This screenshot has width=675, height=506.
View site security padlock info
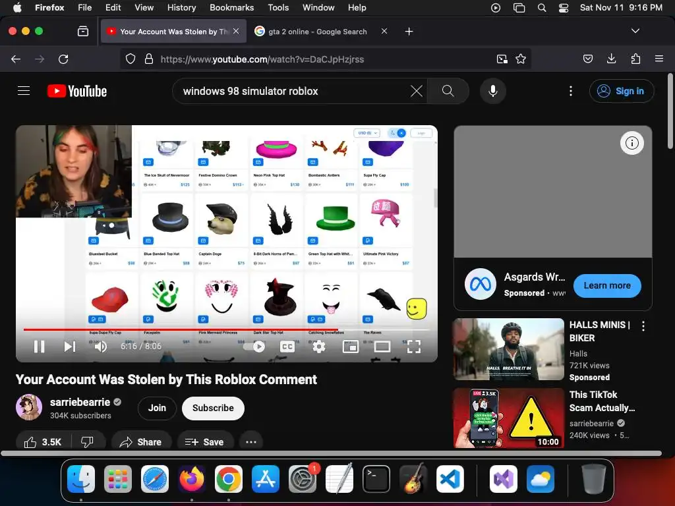pyautogui.click(x=149, y=59)
